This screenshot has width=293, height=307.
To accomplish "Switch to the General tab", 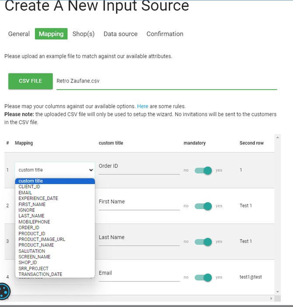I will point(19,34).
